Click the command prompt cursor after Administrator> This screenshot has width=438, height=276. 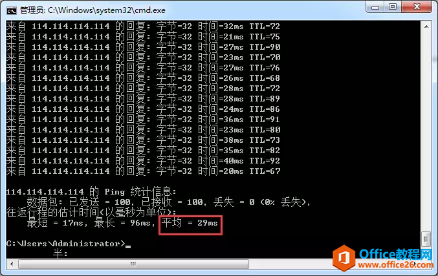[128, 246]
